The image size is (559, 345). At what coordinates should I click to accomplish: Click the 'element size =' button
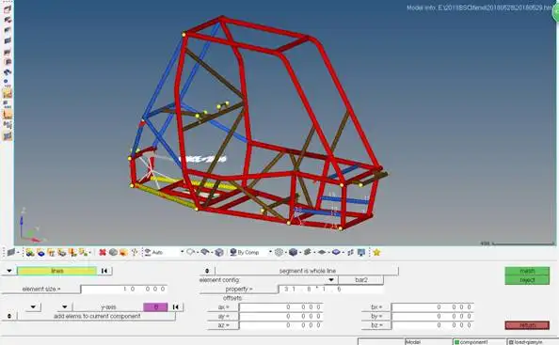pyautogui.click(x=41, y=290)
